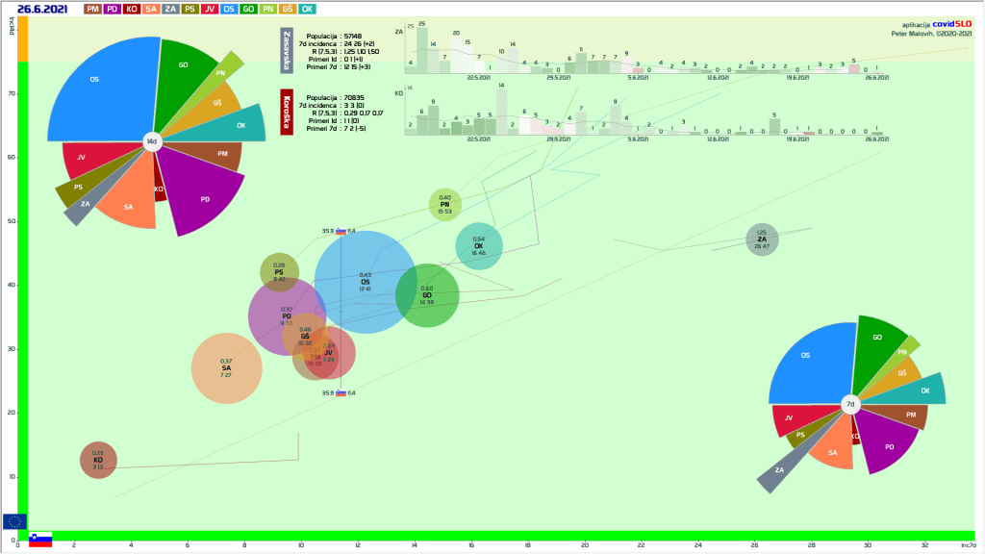Click the 7d center of the bottom-right pie
Screen dimensions: 985x554
tap(849, 405)
